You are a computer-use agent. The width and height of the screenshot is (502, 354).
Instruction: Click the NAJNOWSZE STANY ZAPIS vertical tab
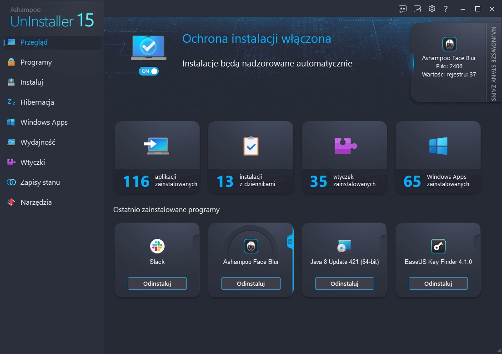494,63
